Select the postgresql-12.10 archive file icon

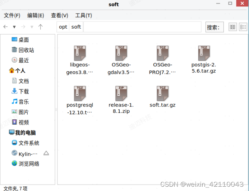80,94
